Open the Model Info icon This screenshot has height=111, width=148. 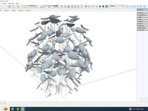[x=13, y=6]
